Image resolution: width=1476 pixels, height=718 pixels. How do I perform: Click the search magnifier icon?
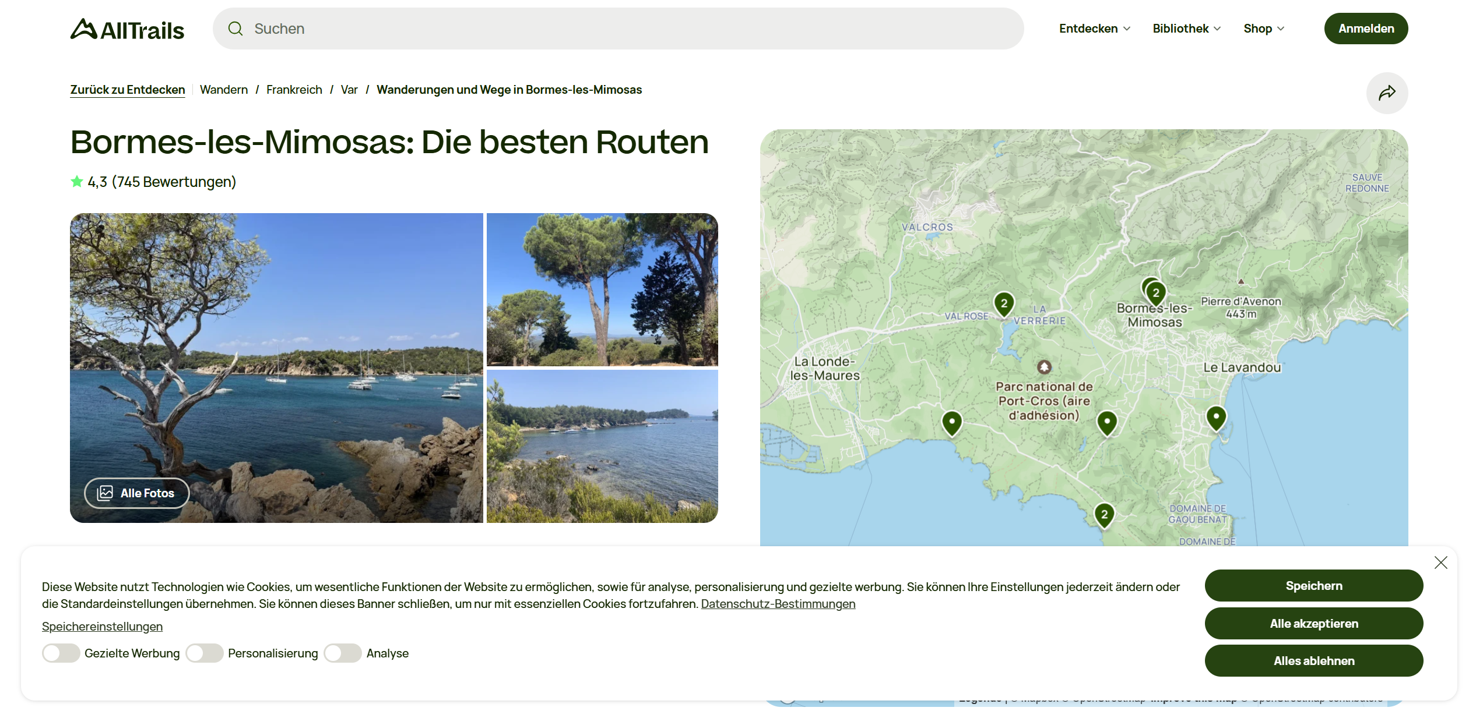coord(236,29)
